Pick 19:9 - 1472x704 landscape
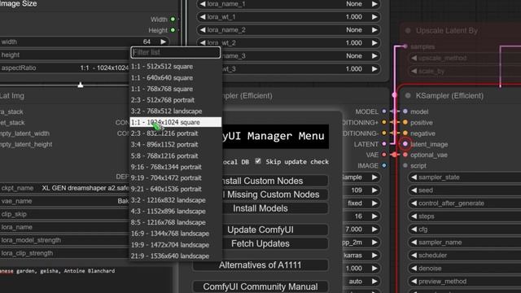521x293 pixels. point(176,245)
